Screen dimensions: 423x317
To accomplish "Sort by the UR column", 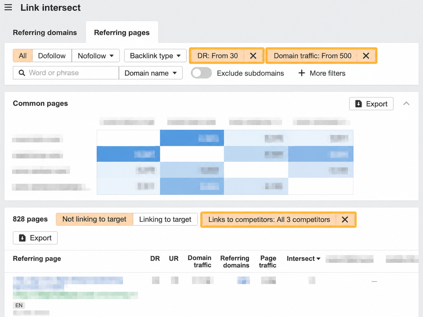I will click(x=174, y=259).
